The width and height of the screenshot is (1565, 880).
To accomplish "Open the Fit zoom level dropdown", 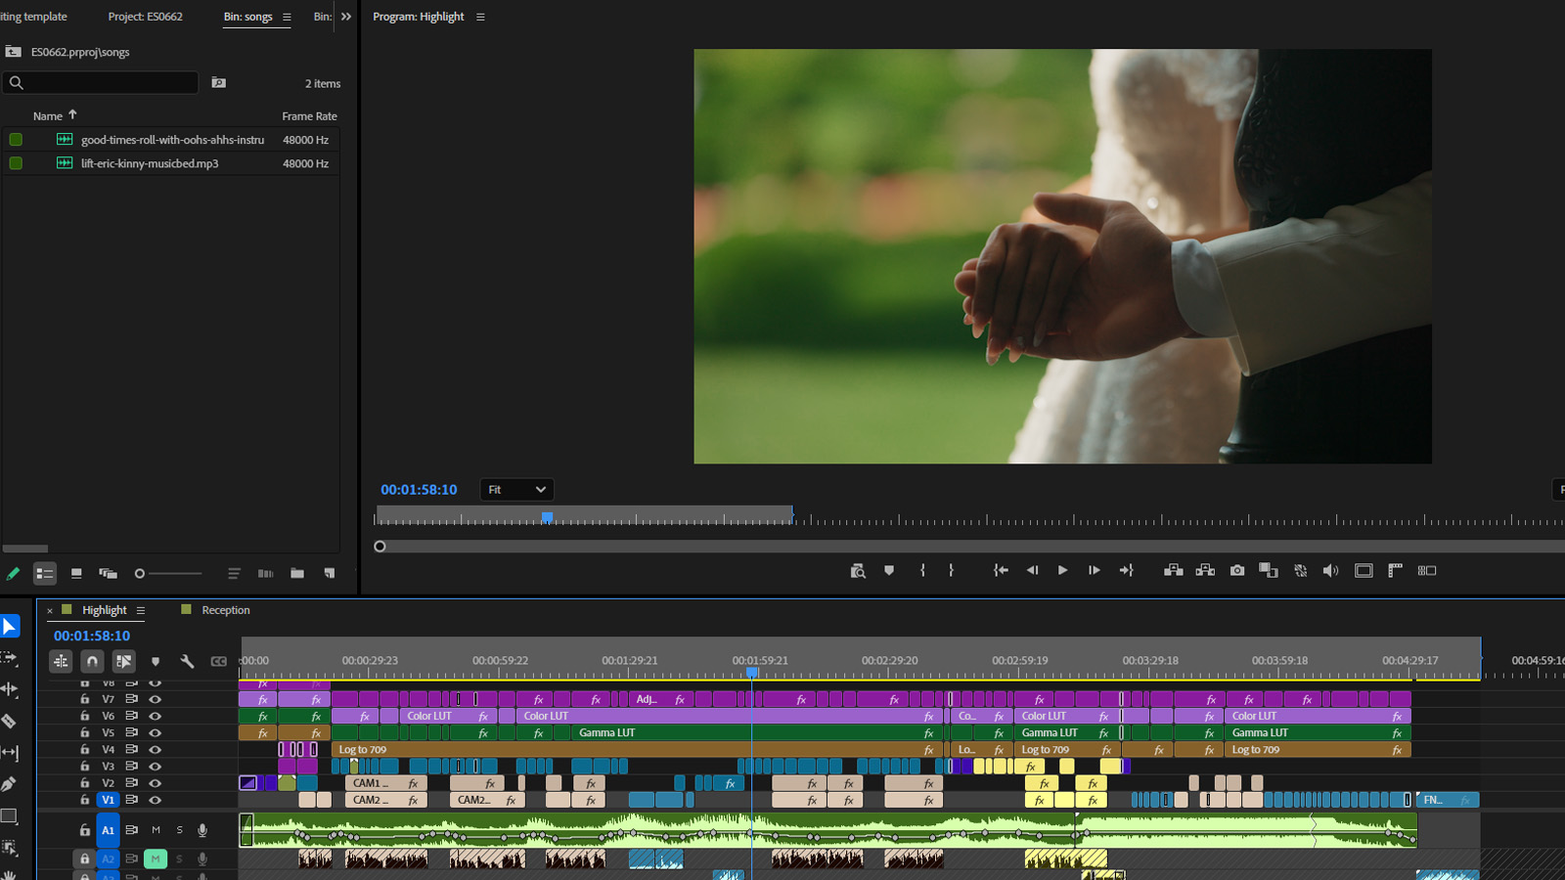I will click(516, 490).
